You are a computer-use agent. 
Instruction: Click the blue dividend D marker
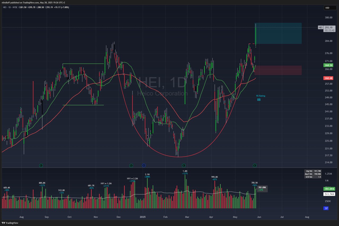coord(144,165)
